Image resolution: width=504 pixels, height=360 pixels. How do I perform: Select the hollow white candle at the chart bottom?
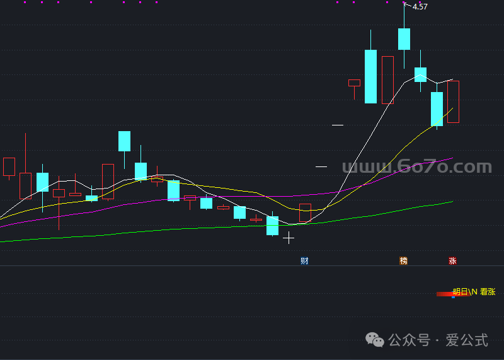pyautogui.click(x=305, y=212)
